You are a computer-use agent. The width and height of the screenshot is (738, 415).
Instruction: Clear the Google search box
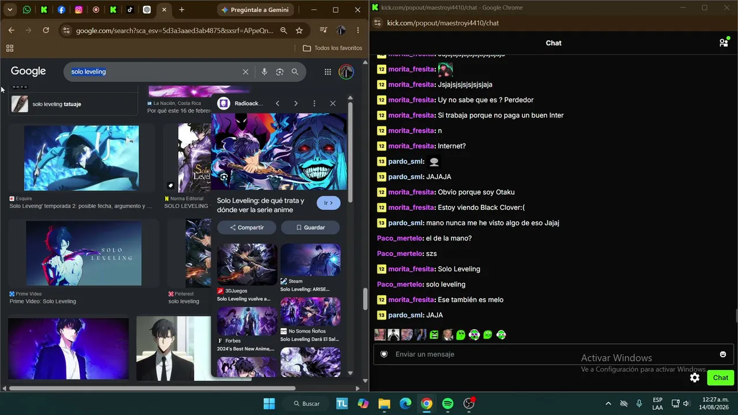pos(246,72)
